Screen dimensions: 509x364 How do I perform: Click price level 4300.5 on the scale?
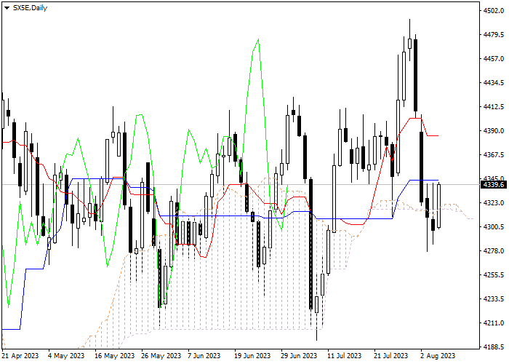[494, 227]
